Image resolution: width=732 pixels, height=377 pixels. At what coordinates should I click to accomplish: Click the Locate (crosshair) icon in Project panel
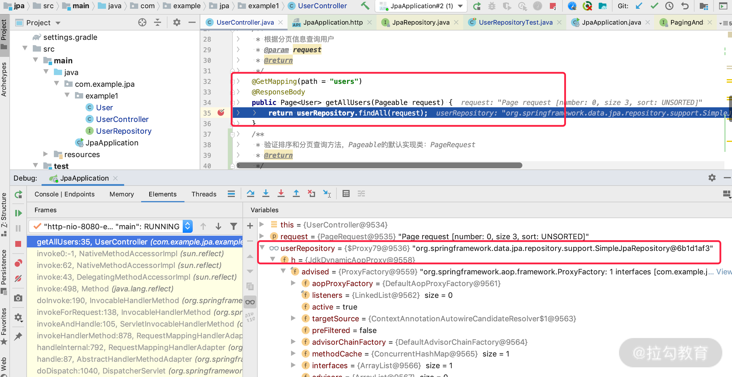[x=142, y=23]
